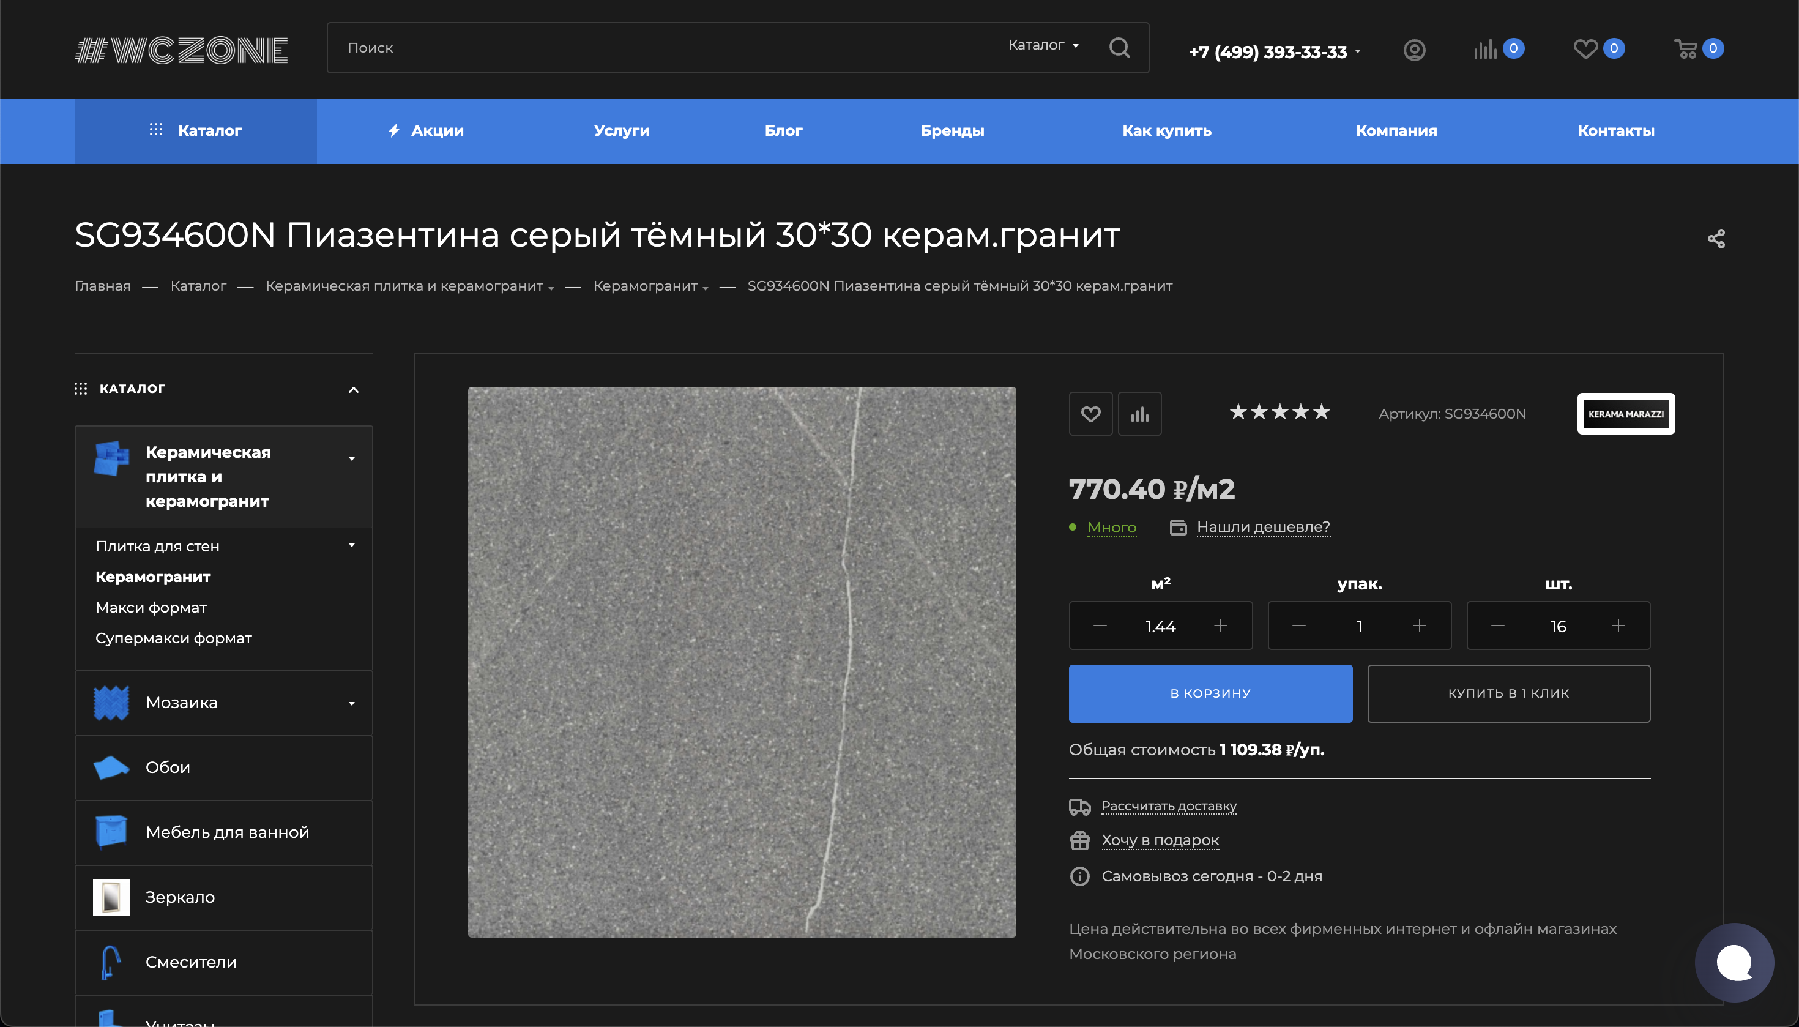Click the Обои category icon
This screenshot has width=1799, height=1027.
111,768
